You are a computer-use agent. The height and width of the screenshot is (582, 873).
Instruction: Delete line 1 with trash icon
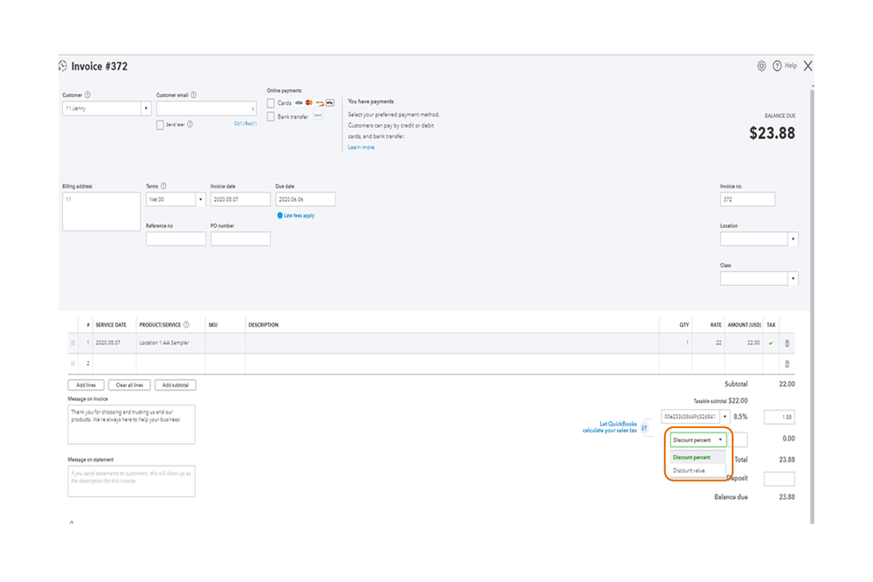pos(786,343)
